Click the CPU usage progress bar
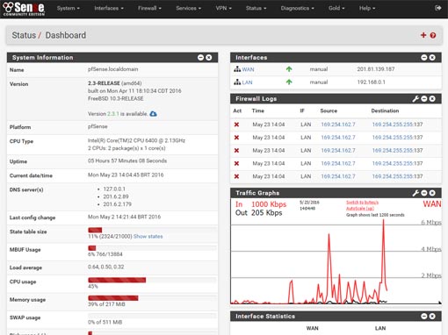The width and height of the screenshot is (448, 335). click(x=152, y=280)
